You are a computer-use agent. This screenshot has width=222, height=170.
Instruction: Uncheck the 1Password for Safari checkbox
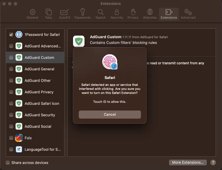pyautogui.click(x=11, y=34)
